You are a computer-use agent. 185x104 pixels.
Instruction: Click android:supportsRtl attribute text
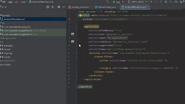click(x=101, y=45)
